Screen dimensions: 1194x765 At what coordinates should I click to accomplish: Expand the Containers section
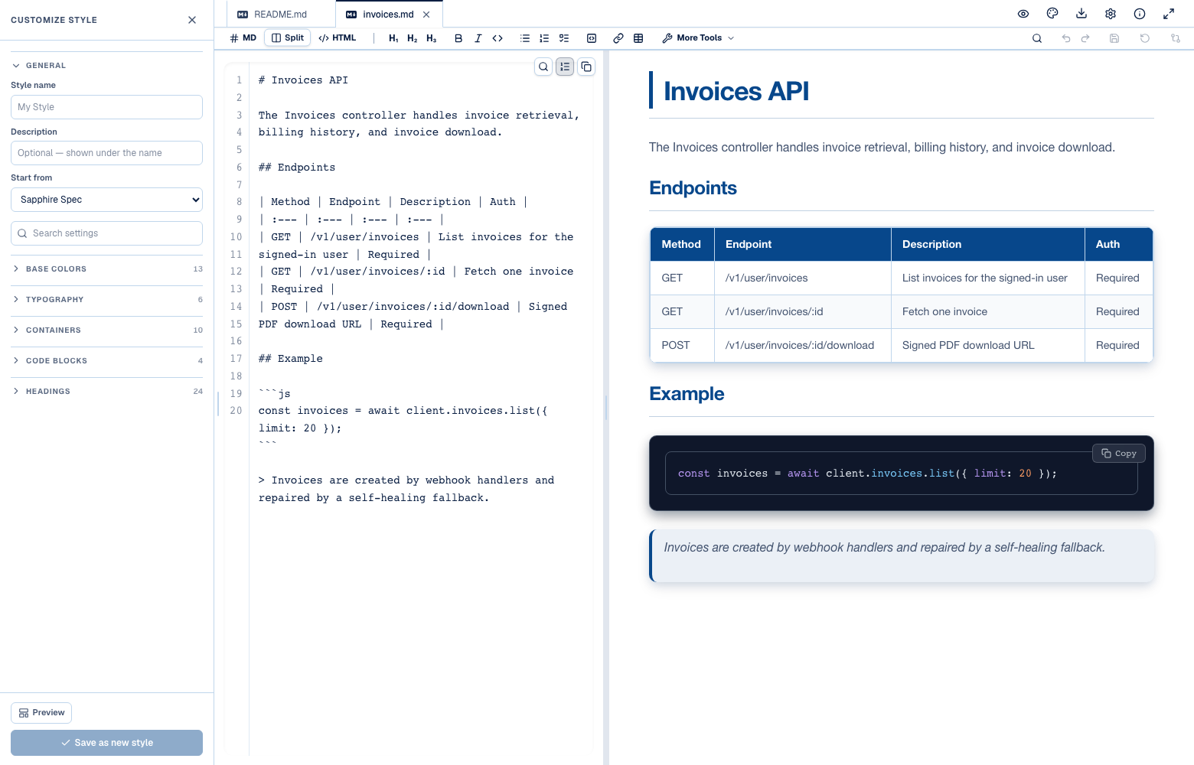(x=106, y=330)
